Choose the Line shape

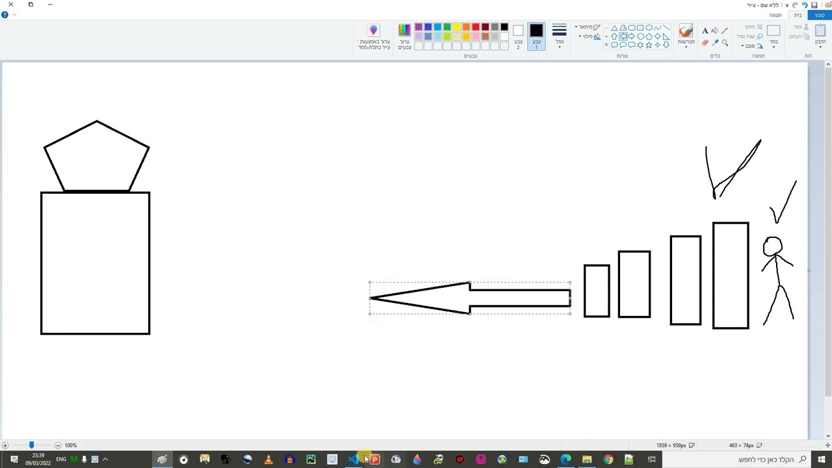(x=666, y=27)
